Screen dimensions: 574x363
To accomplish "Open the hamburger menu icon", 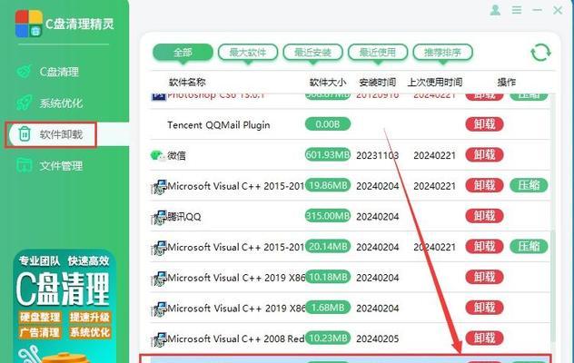I will [x=517, y=10].
